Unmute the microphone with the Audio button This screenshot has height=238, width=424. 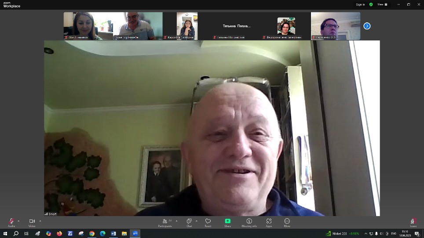pos(11,223)
